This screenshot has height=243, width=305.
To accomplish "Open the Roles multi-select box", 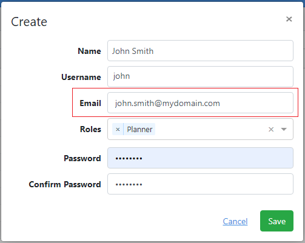I will click(x=200, y=129).
